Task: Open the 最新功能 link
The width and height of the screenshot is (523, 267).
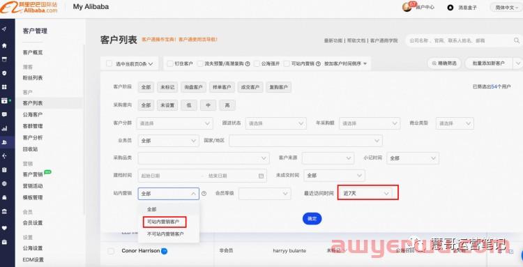Action: point(333,40)
